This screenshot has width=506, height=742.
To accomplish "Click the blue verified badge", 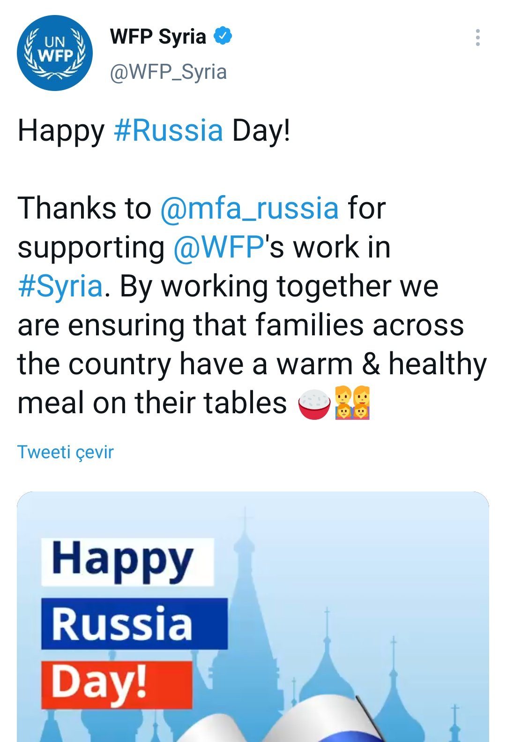I will coord(223,36).
